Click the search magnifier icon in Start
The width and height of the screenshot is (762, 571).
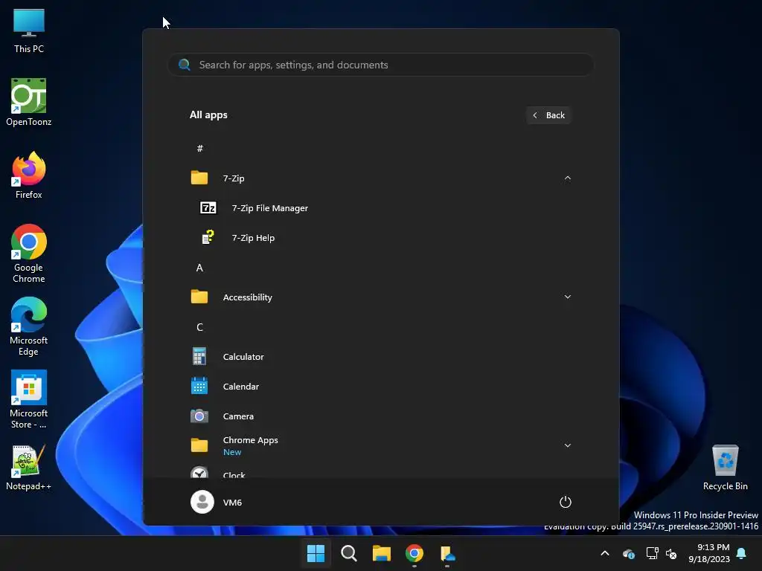coord(185,65)
